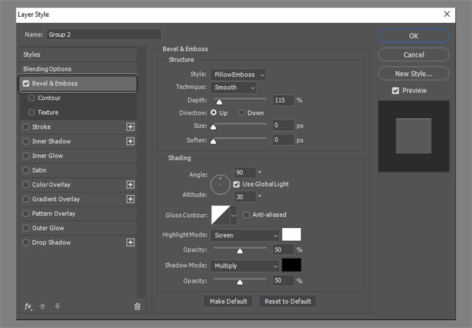Enable the Satin checkbox

tap(26, 170)
